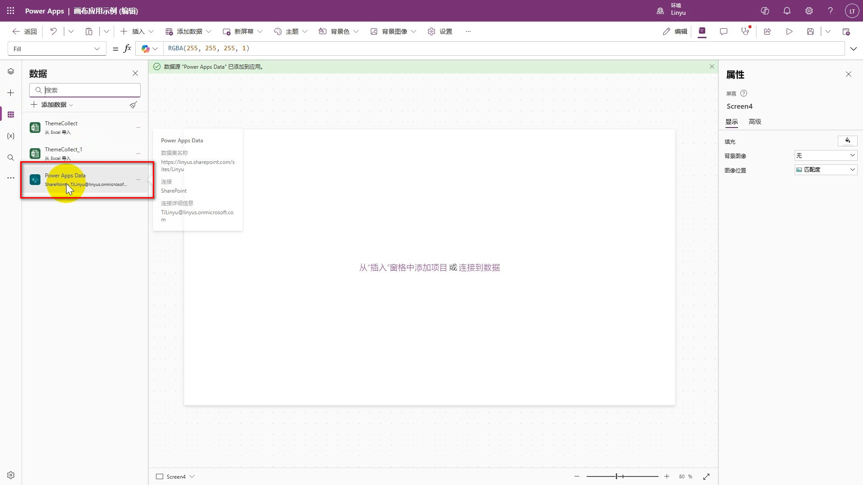Click the Undo arrow icon
The image size is (863, 485).
pos(53,31)
